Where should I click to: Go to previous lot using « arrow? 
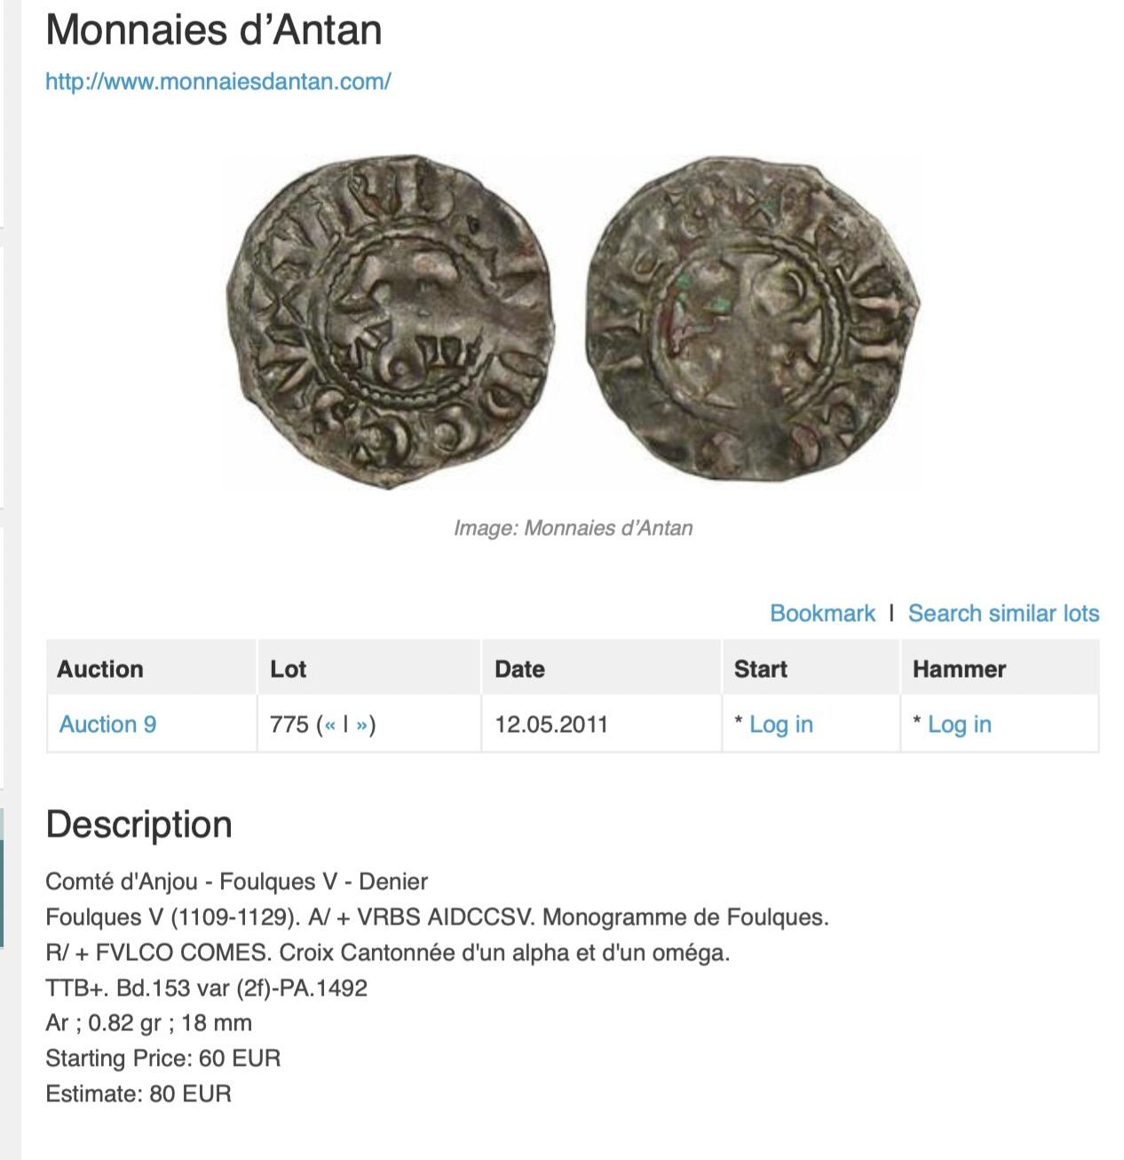[328, 725]
